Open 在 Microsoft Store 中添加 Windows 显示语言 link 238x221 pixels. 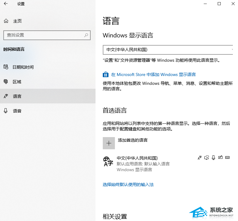(x=153, y=74)
